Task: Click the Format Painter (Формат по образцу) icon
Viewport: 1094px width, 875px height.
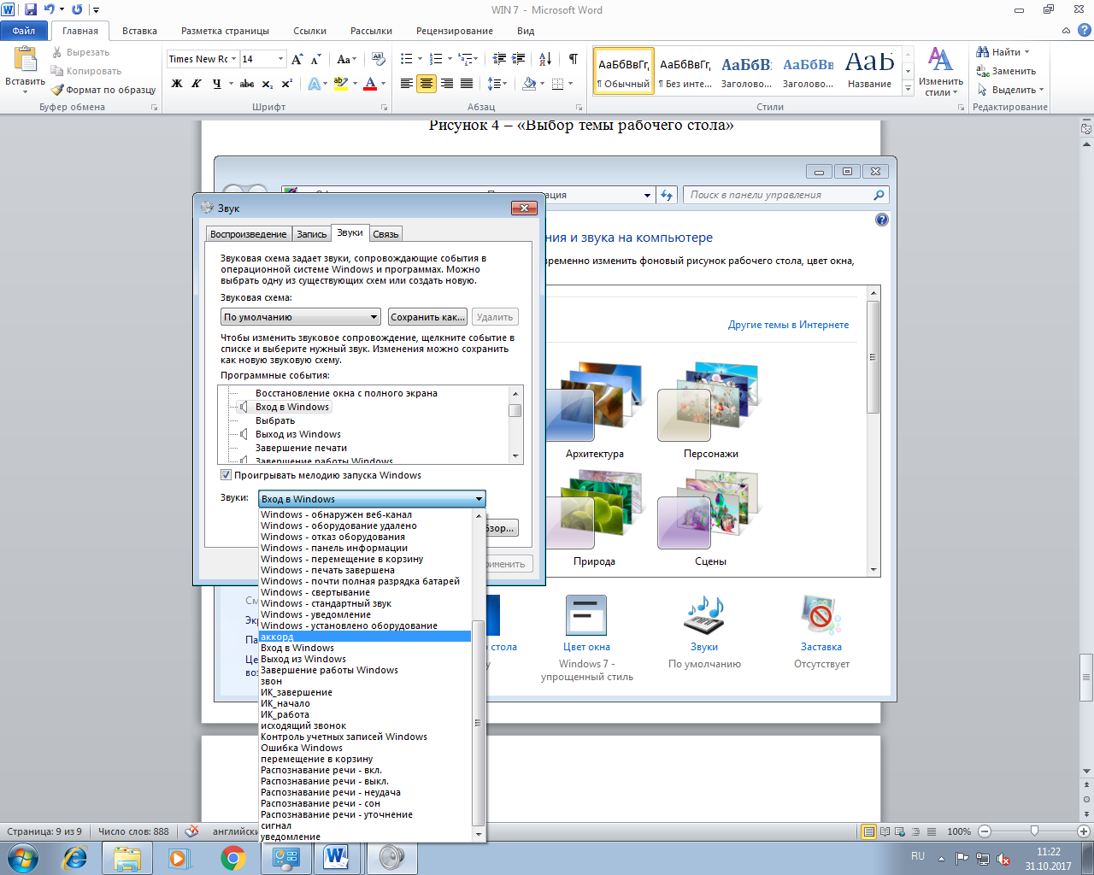Action: 57,90
